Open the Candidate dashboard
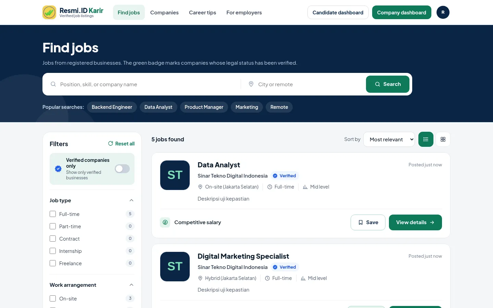This screenshot has height=308, width=493. click(x=338, y=12)
